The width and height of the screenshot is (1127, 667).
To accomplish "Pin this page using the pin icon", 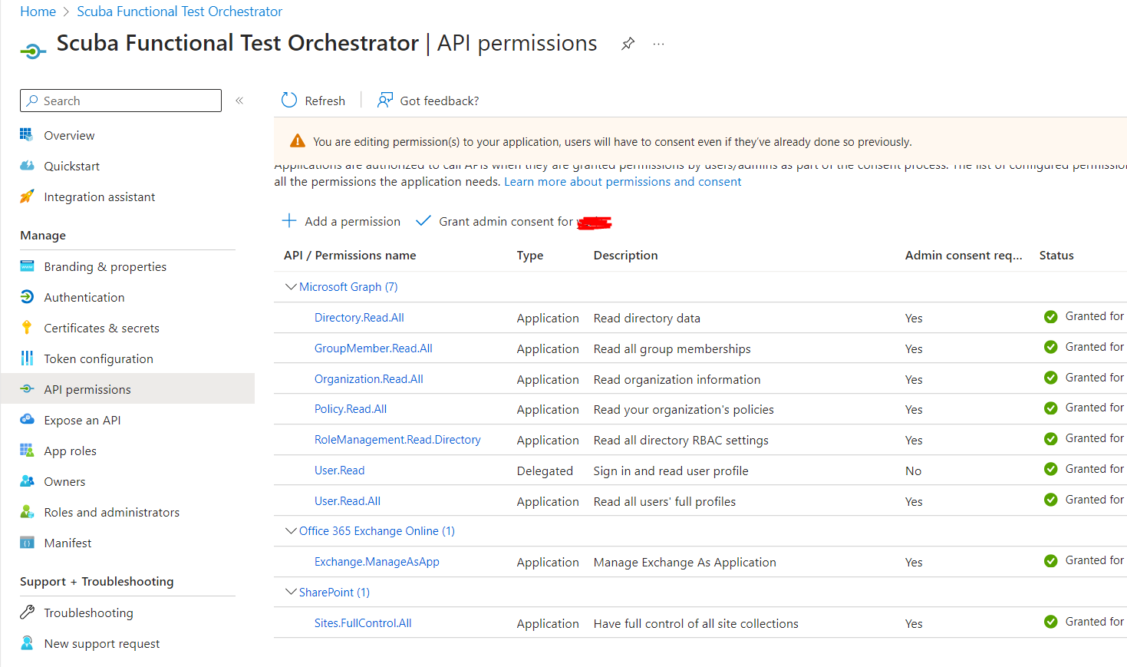I will [x=628, y=44].
